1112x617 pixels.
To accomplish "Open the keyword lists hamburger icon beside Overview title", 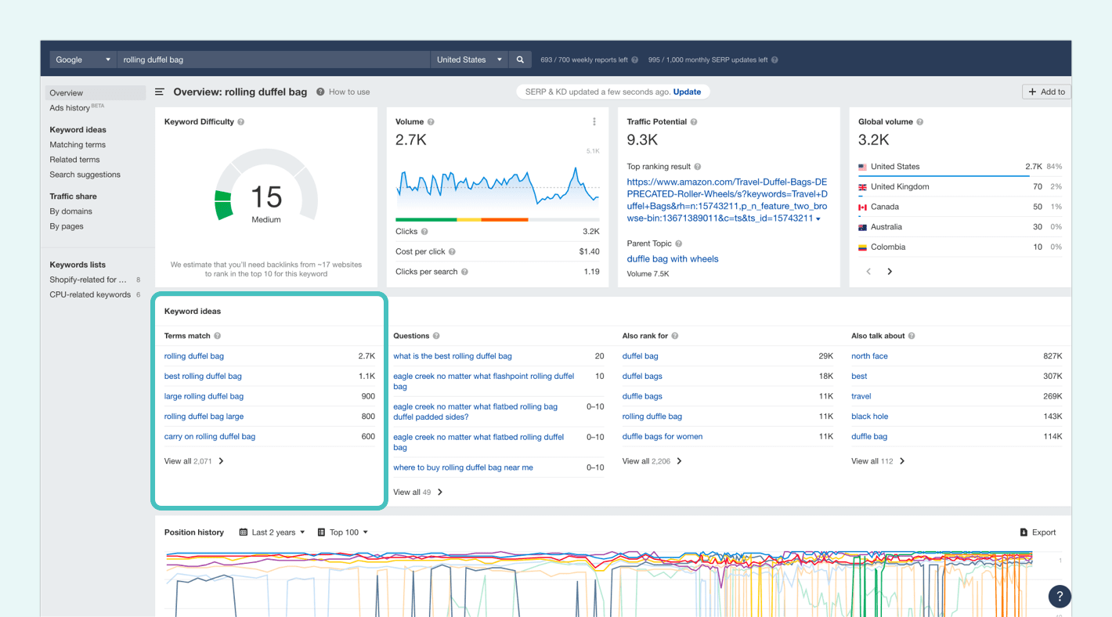I will tap(159, 92).
